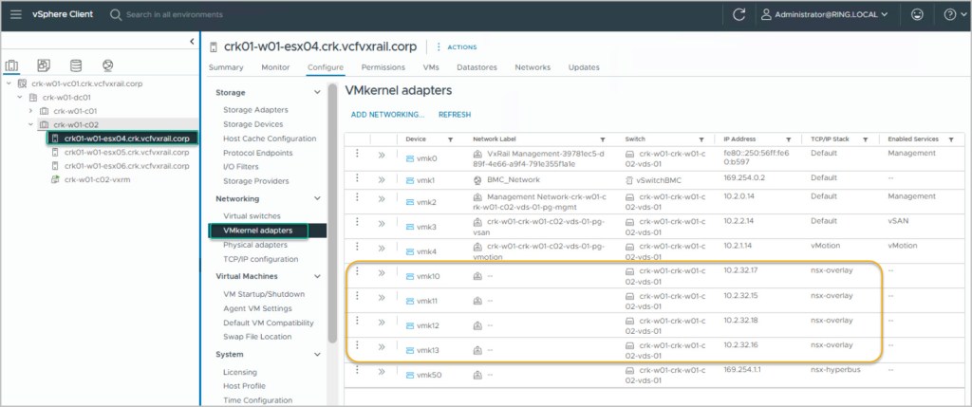Collapse the Storage section

(x=317, y=92)
